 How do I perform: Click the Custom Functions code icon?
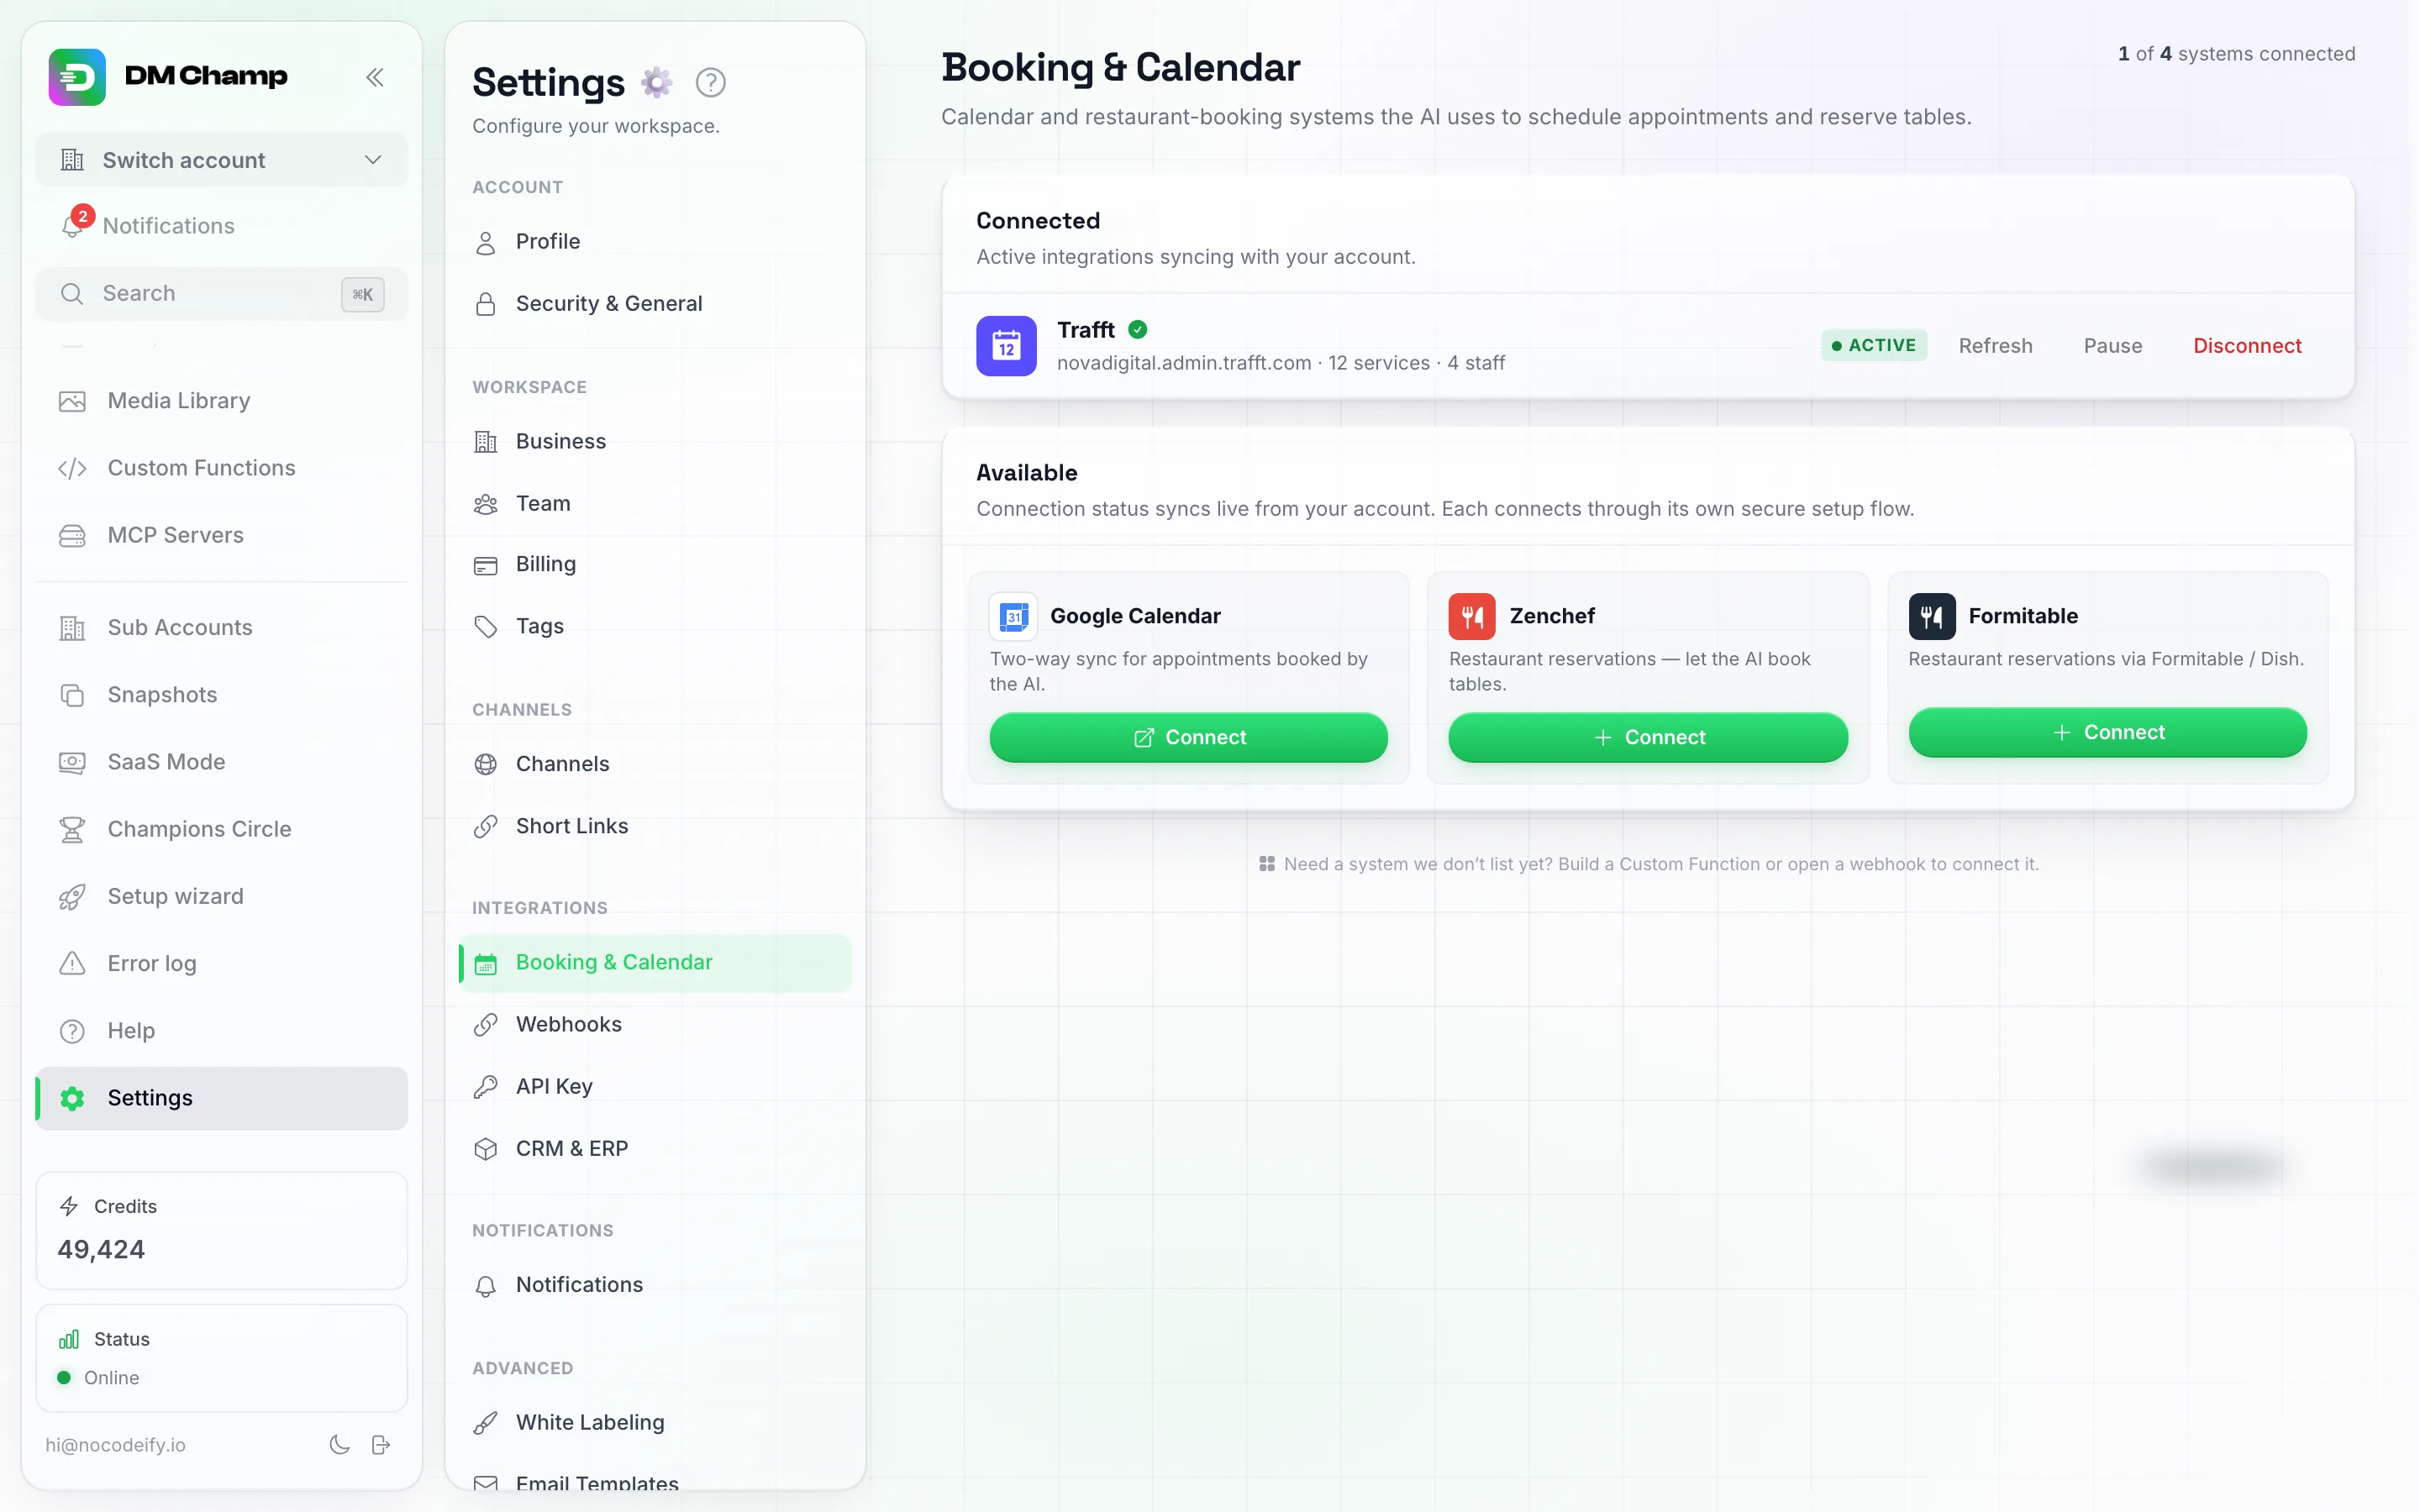[72, 468]
